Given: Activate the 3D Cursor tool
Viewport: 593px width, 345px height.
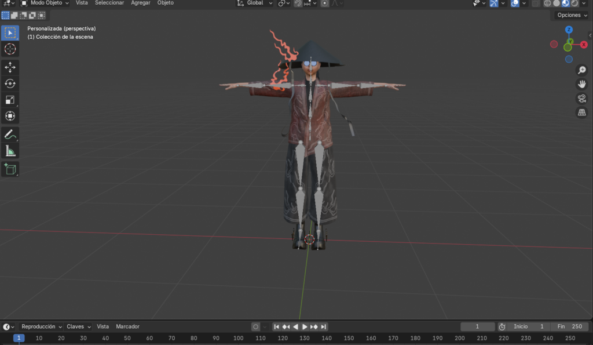Looking at the screenshot, I should [x=10, y=49].
